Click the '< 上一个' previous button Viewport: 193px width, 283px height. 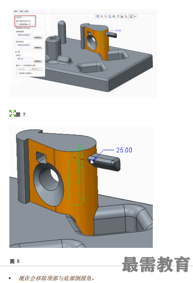click(x=21, y=69)
